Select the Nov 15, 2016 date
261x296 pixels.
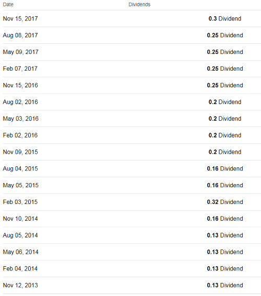point(20,85)
